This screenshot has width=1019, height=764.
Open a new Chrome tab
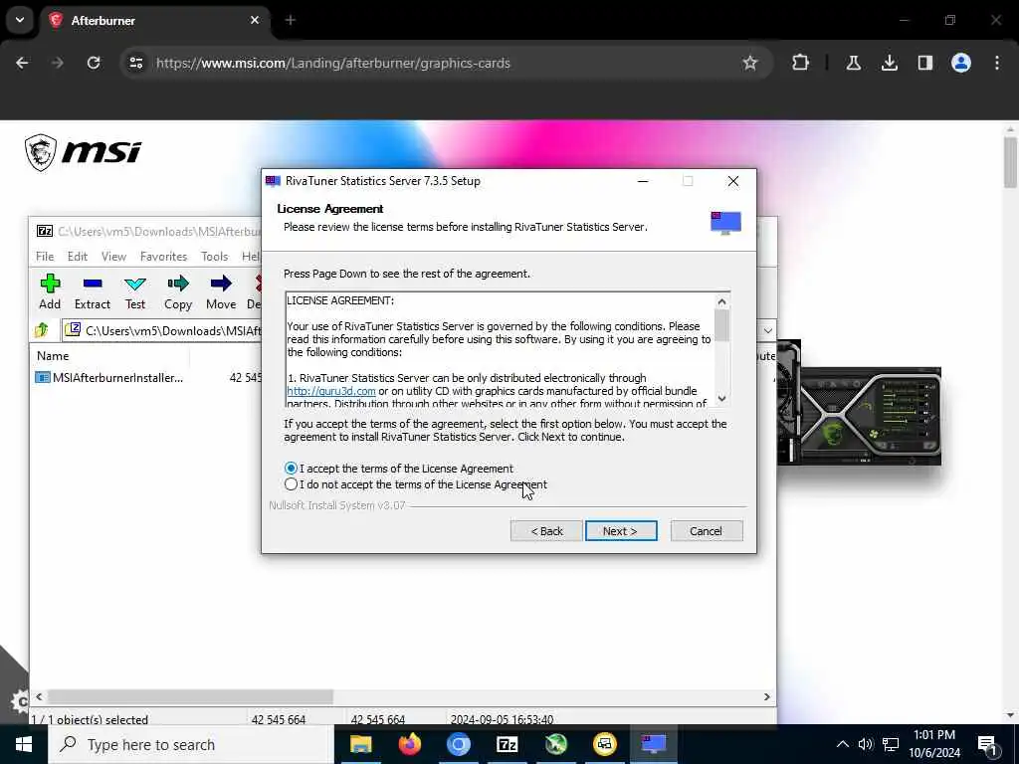(x=290, y=20)
